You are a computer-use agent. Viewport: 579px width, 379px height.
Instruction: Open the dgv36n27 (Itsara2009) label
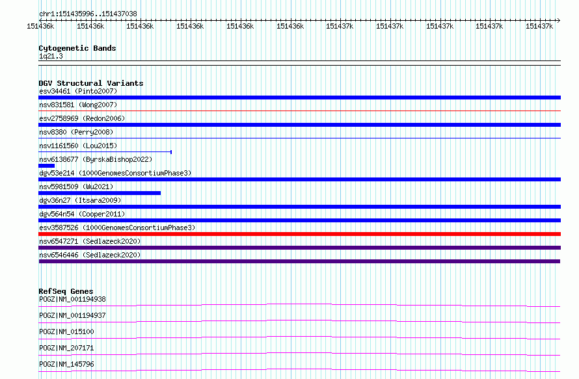80,200
